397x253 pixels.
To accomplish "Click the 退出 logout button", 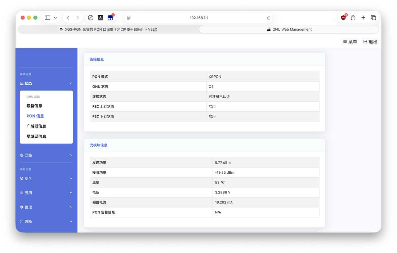I will pos(370,42).
